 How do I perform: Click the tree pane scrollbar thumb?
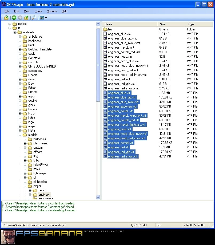pos(98,65)
